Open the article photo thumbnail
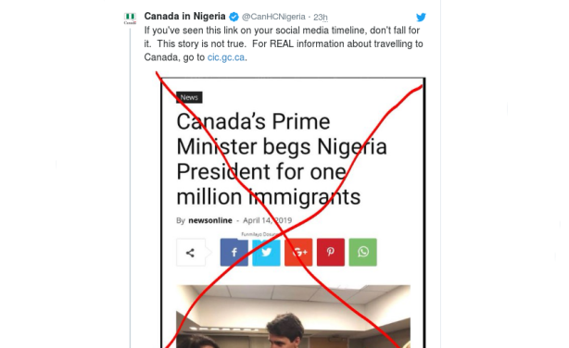Image resolution: width=569 pixels, height=348 pixels. (x=293, y=317)
